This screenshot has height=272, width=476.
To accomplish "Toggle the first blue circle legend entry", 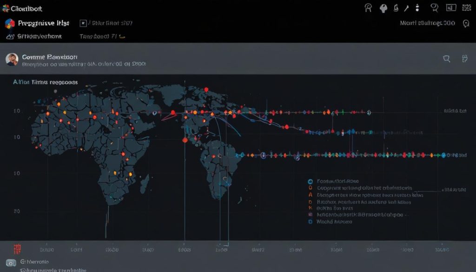I will (x=310, y=182).
